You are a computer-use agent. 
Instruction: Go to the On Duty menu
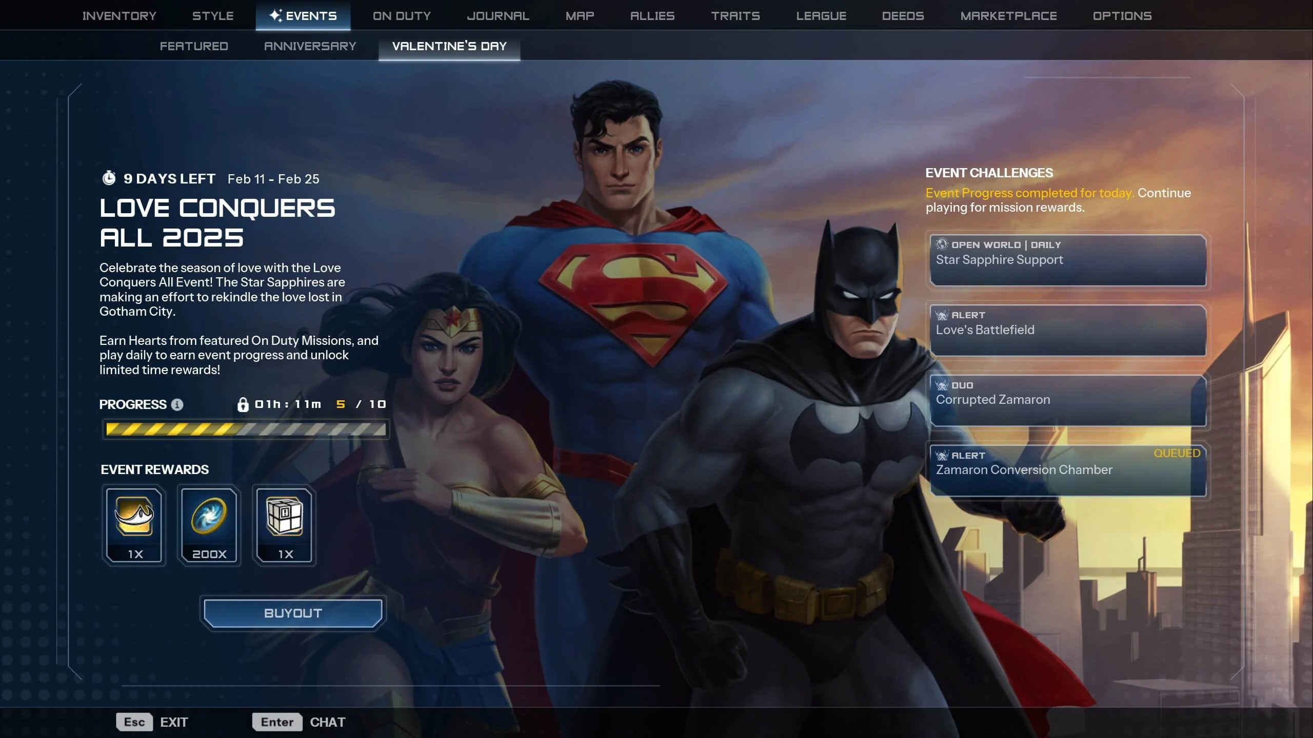click(402, 16)
